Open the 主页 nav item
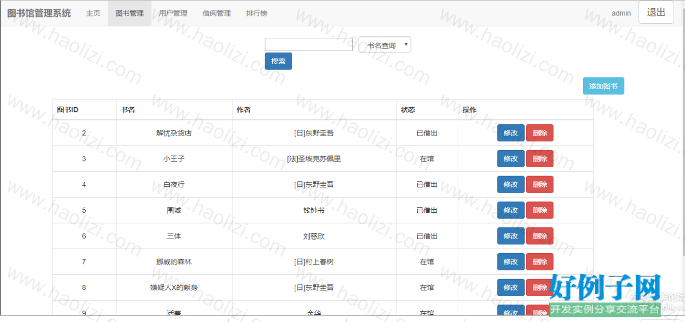The height and width of the screenshot is (322, 685). click(93, 13)
